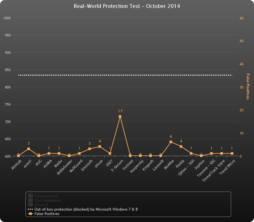Click the Lavasoft data point marker

[x=161, y=156]
